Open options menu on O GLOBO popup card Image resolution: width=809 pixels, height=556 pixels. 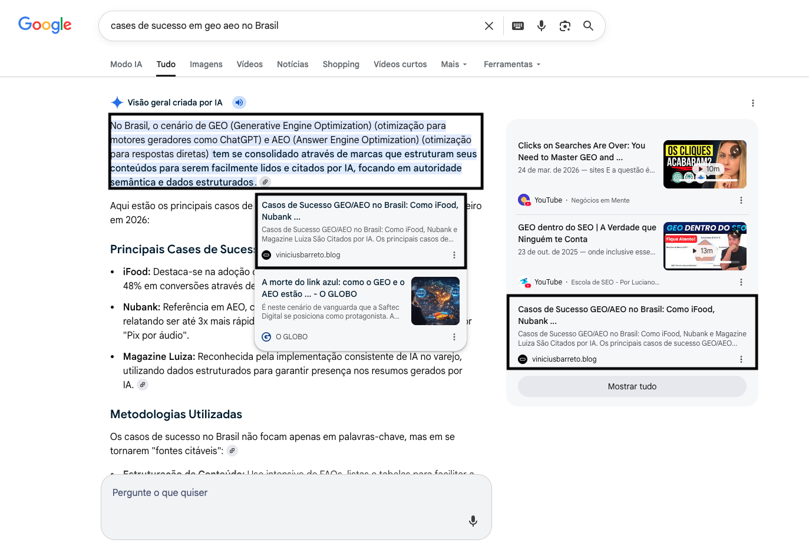pyautogui.click(x=454, y=337)
